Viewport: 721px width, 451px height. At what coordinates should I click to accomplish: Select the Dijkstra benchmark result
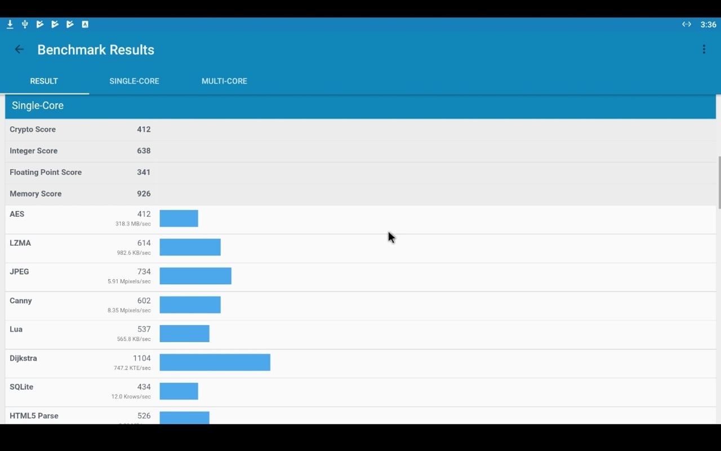click(79, 362)
